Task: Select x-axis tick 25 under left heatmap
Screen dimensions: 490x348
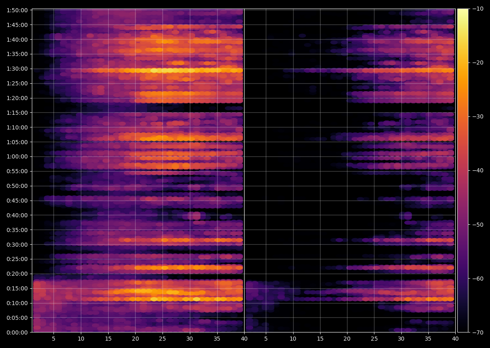Action: coord(163,339)
